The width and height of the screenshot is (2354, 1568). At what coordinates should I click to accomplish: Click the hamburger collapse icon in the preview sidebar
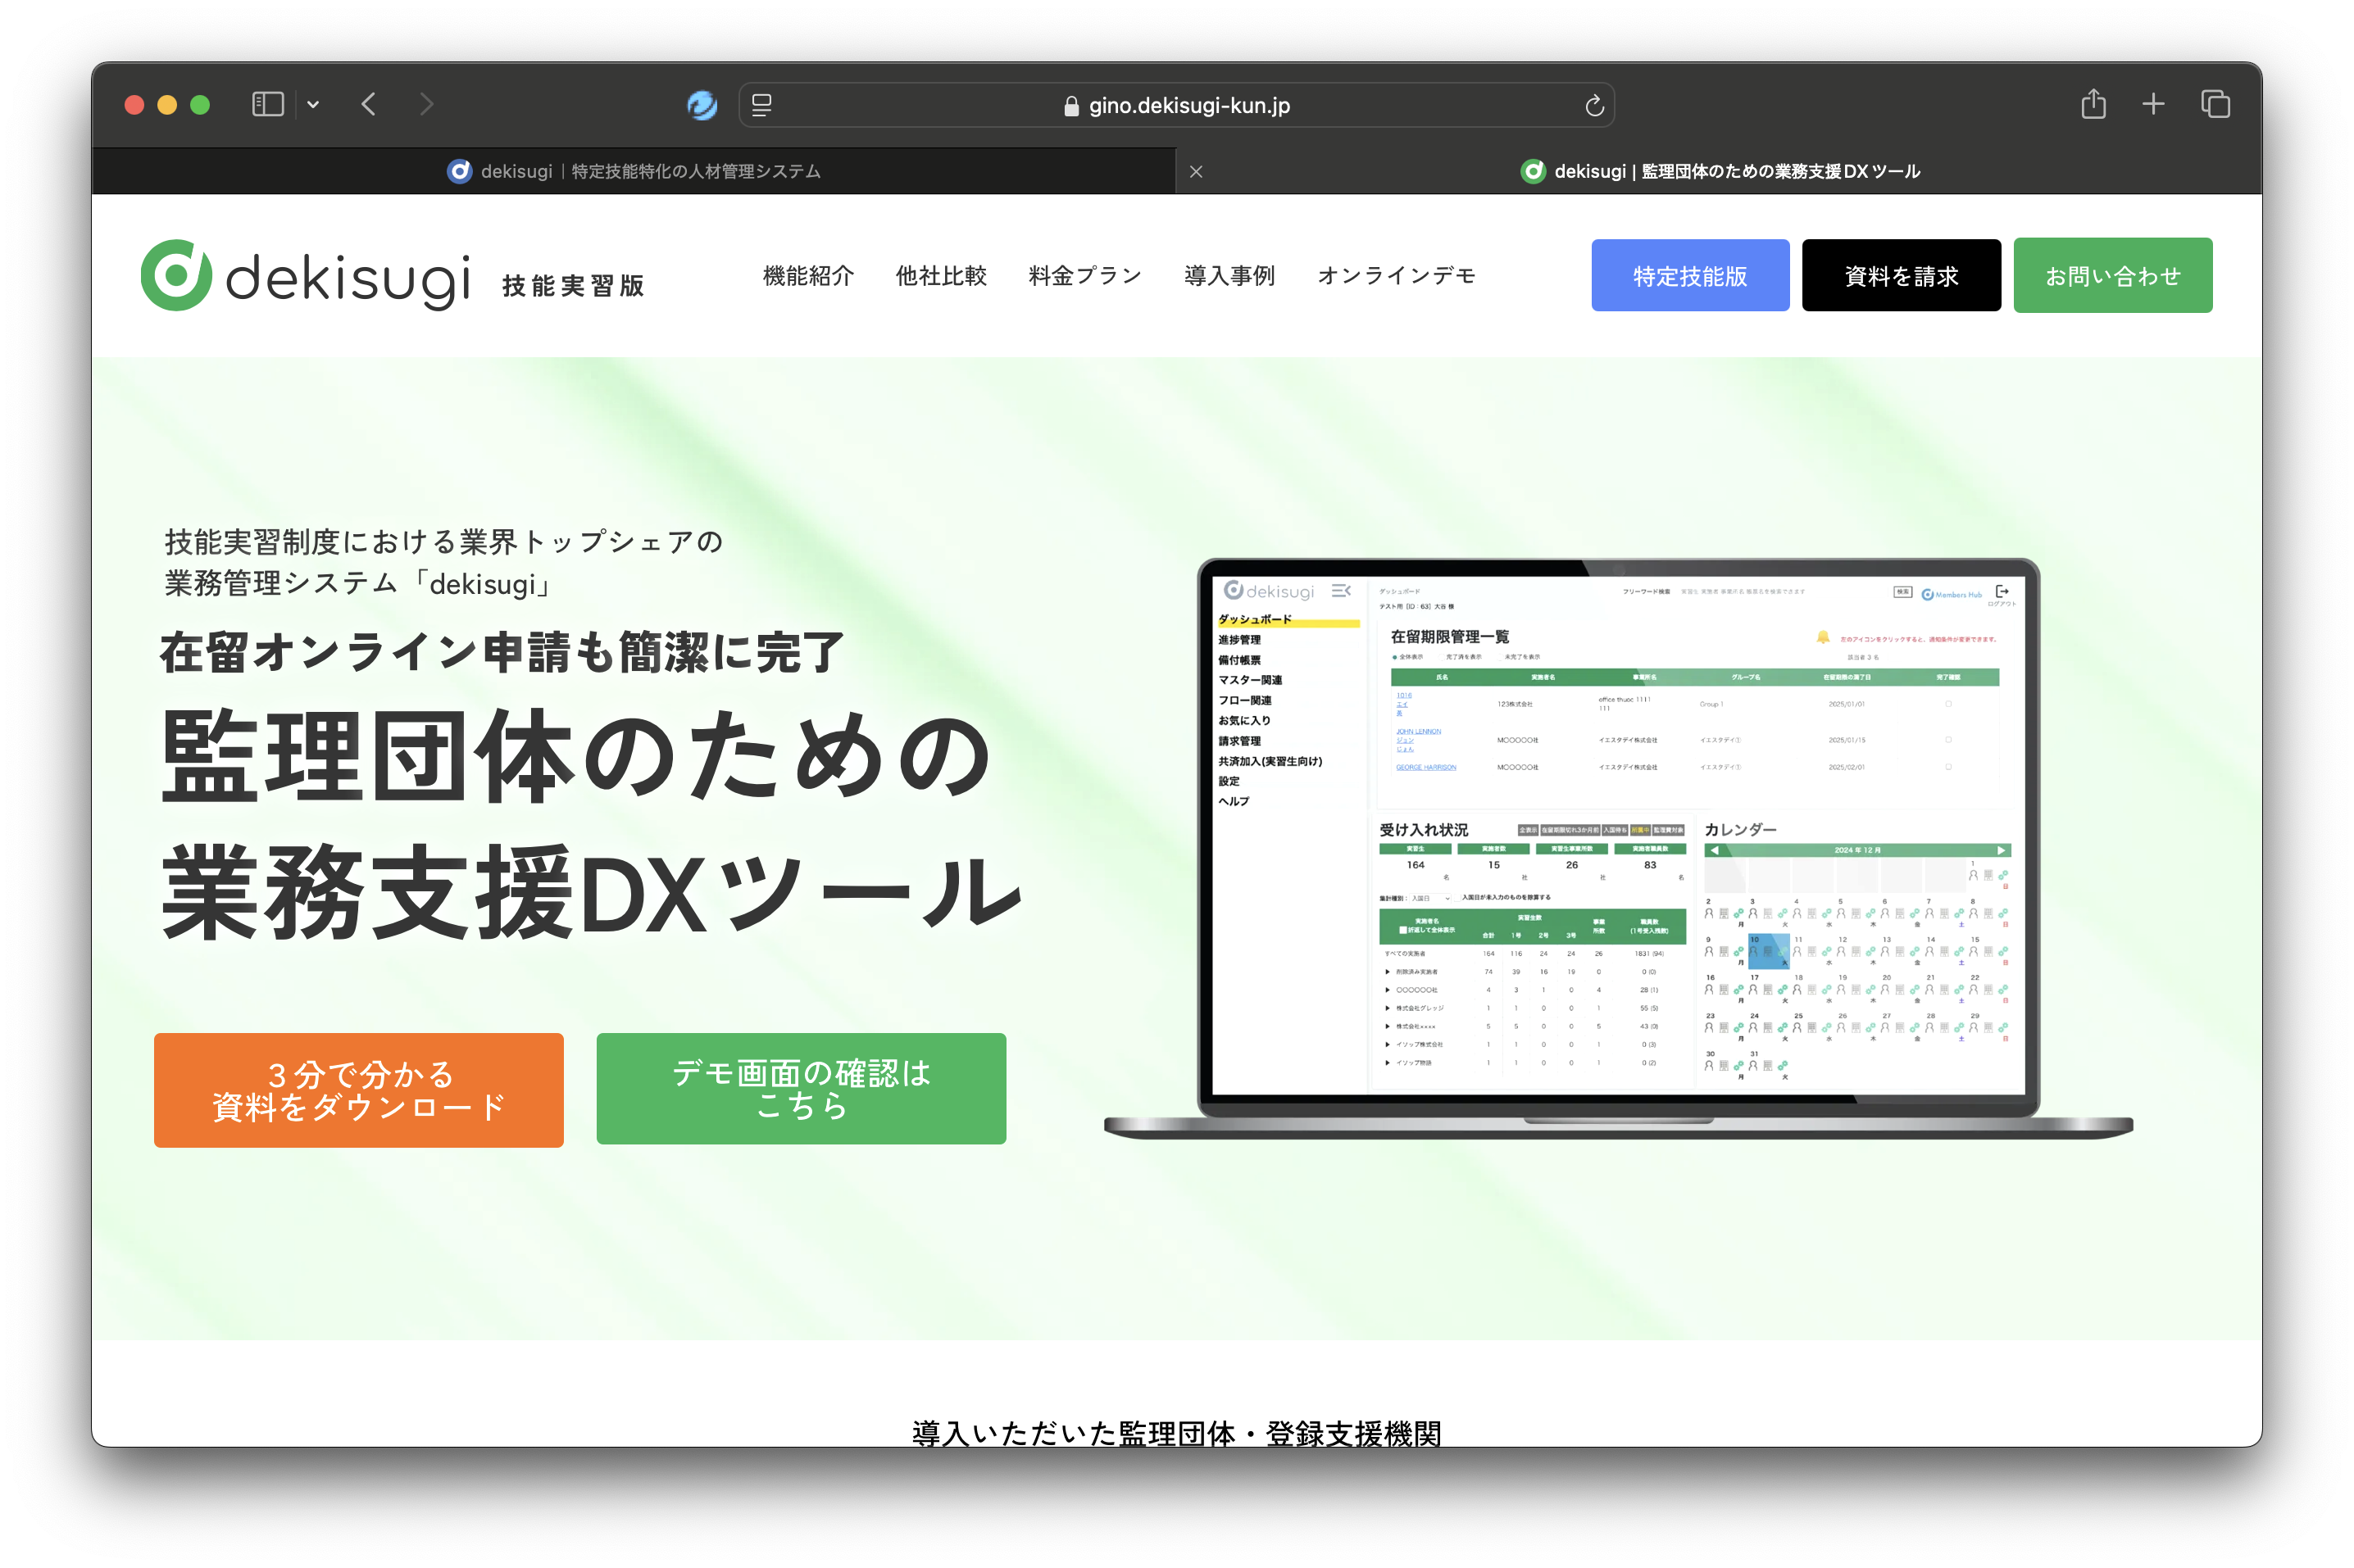[1341, 591]
